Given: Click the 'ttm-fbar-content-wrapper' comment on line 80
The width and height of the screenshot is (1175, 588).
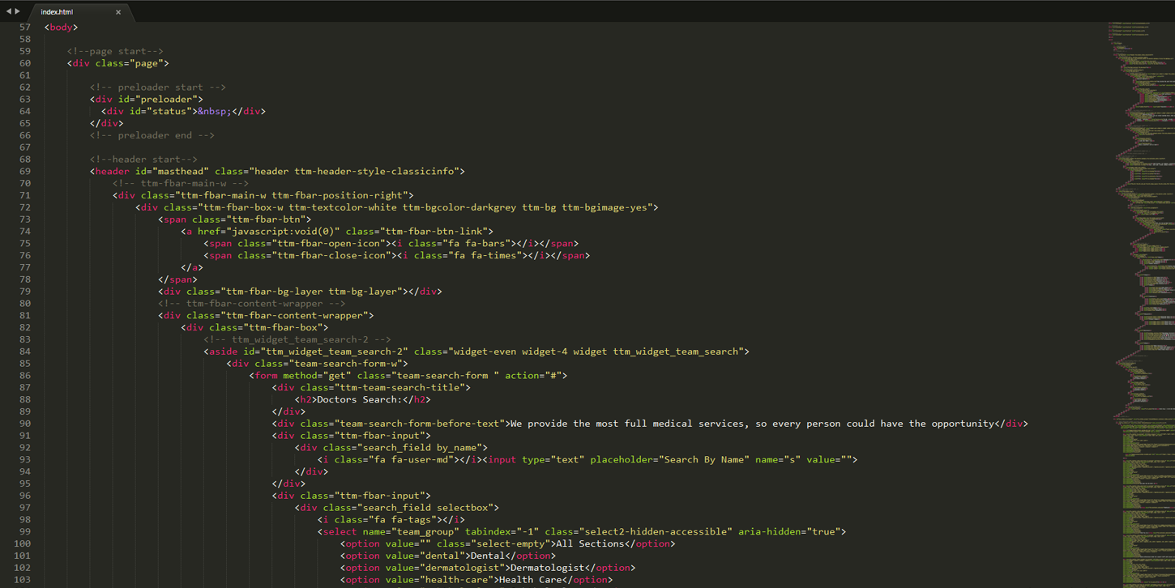Looking at the screenshot, I should click(x=252, y=304).
